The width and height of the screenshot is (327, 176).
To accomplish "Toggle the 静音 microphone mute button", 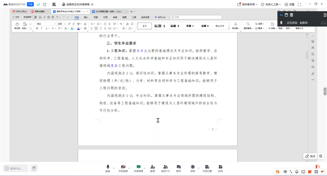I will 108,169.
